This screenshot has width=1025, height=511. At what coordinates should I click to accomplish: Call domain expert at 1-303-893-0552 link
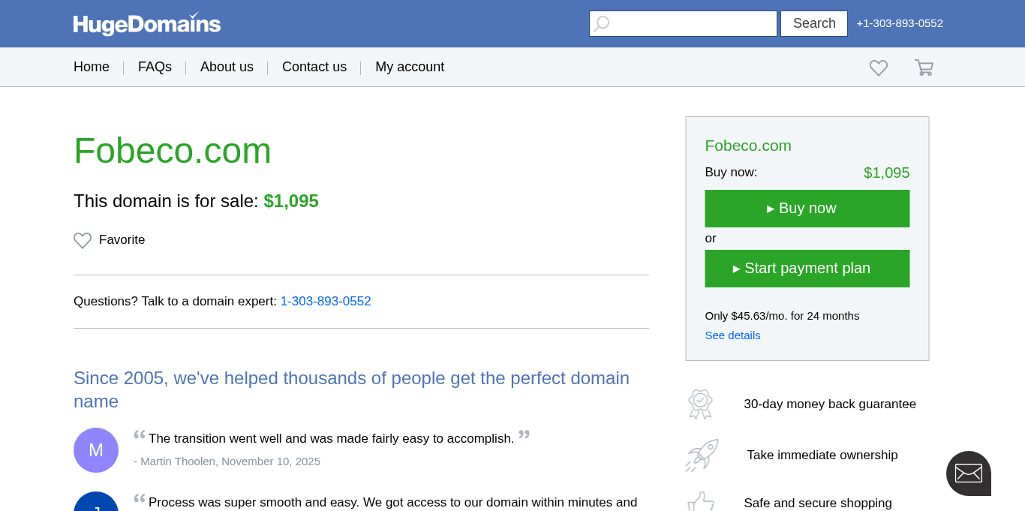coord(326,302)
